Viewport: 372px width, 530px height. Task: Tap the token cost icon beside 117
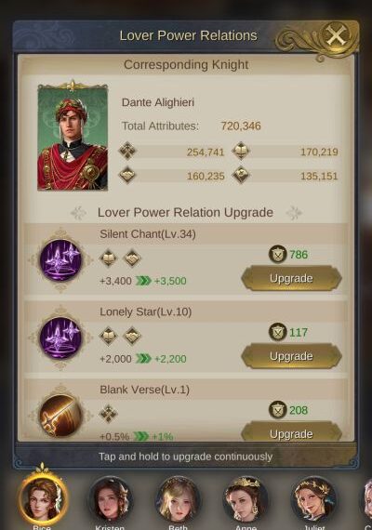point(278,332)
